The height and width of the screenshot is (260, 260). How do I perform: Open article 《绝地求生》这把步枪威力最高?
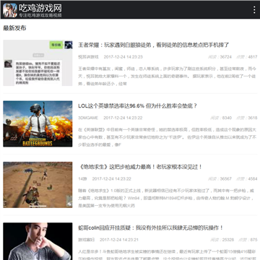point(140,167)
